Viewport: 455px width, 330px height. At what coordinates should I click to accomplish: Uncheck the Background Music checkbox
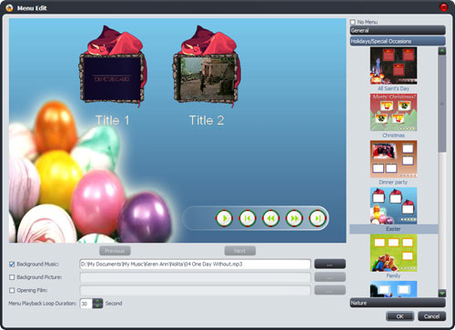(12, 265)
